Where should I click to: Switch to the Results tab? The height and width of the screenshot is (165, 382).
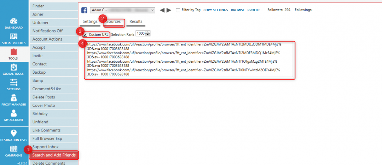tap(136, 22)
